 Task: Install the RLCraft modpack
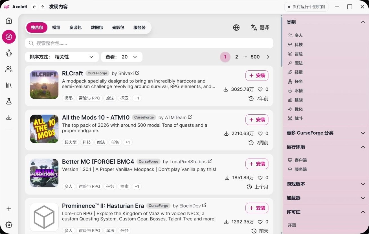point(257,75)
